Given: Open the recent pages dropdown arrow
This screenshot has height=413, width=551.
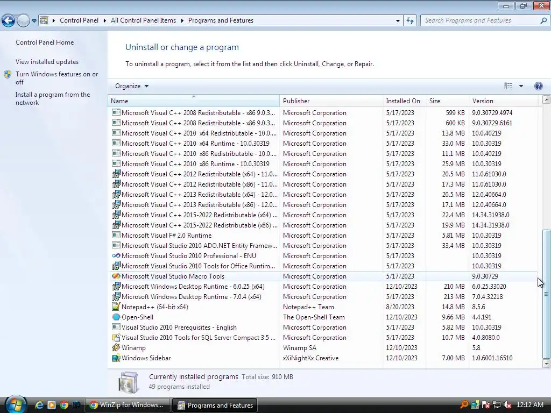Looking at the screenshot, I should (34, 21).
